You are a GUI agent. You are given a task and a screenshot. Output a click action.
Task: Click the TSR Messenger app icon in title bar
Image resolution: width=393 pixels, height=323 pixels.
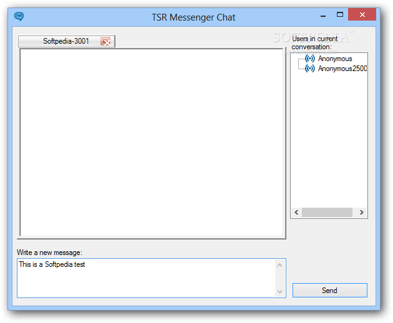[19, 17]
